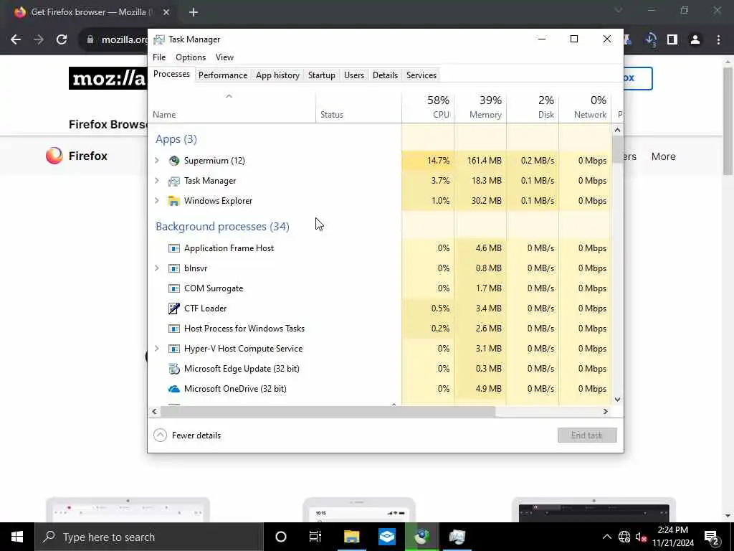Click the taskbar clock showing 2:24 PM
The width and height of the screenshot is (734, 551).
pos(672,537)
